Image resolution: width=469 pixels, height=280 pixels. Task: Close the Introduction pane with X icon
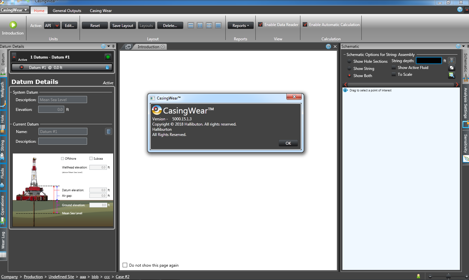click(x=335, y=47)
